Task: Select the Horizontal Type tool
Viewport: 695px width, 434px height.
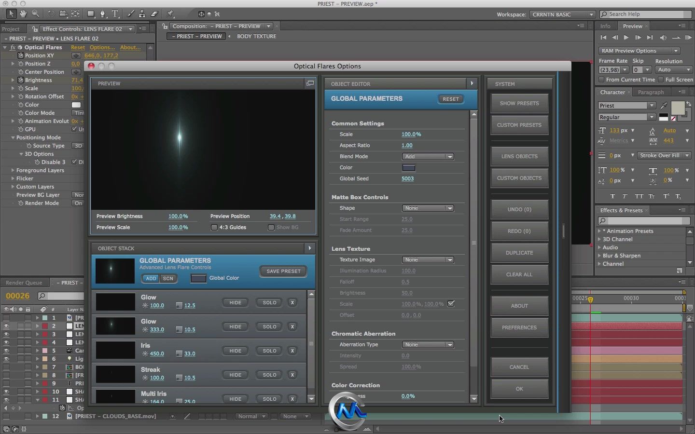Action: [115, 14]
